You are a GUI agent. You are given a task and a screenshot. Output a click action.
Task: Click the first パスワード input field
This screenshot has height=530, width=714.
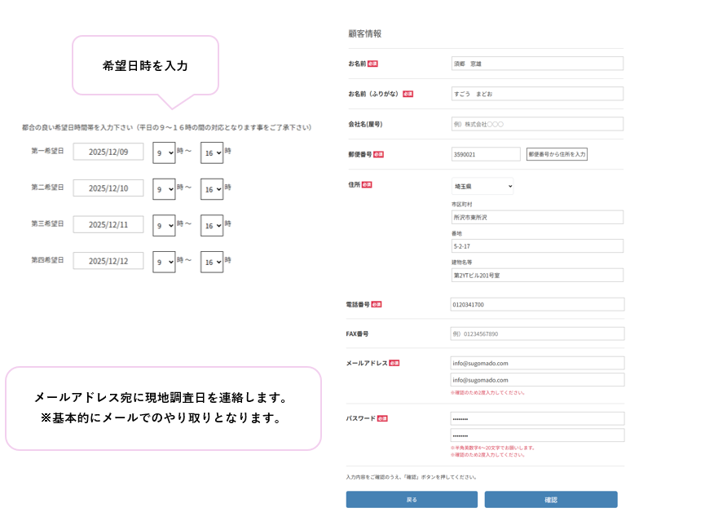pyautogui.click(x=537, y=418)
